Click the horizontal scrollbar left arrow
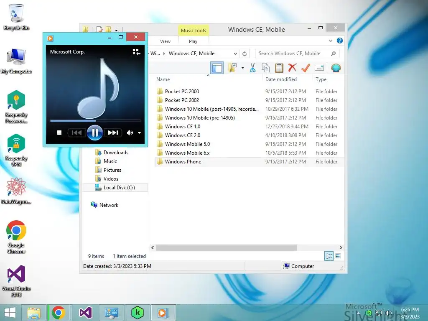This screenshot has height=321, width=428. (x=153, y=247)
